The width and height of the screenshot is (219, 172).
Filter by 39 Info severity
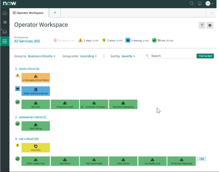[x=163, y=41]
